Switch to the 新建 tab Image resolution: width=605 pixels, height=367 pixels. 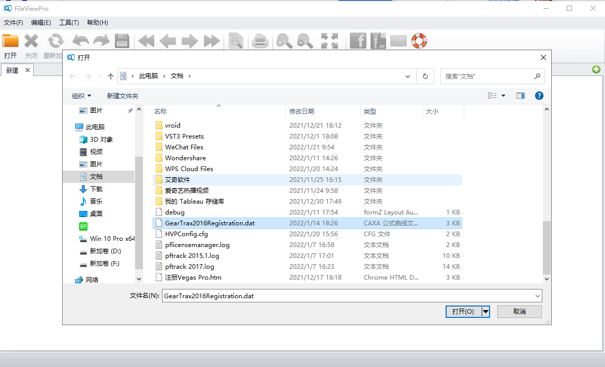click(11, 70)
